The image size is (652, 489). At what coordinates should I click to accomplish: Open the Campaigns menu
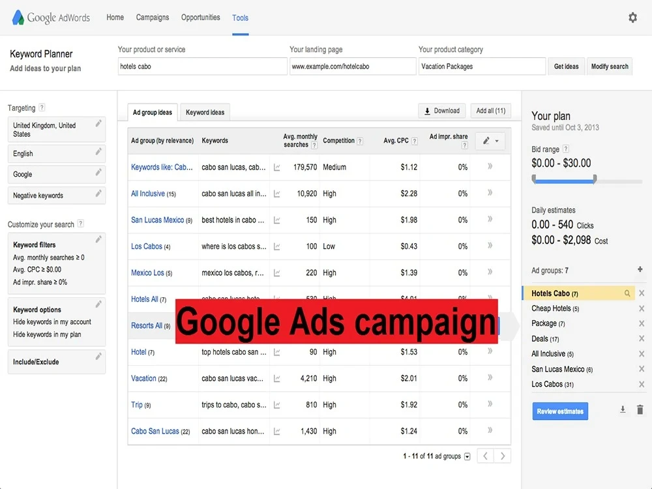pyautogui.click(x=153, y=18)
